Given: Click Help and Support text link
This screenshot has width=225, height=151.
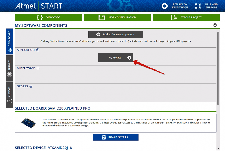Looking at the screenshot, I should [x=211, y=6].
